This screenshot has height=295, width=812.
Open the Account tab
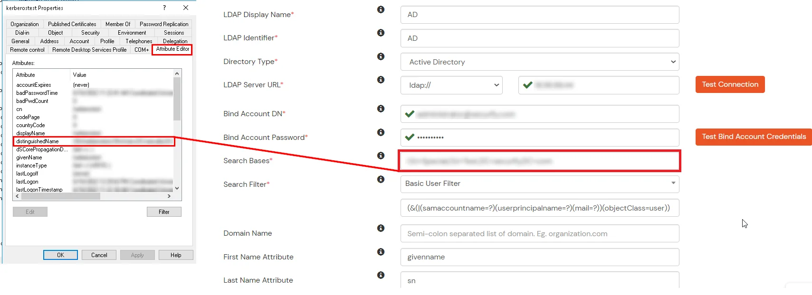click(x=79, y=41)
